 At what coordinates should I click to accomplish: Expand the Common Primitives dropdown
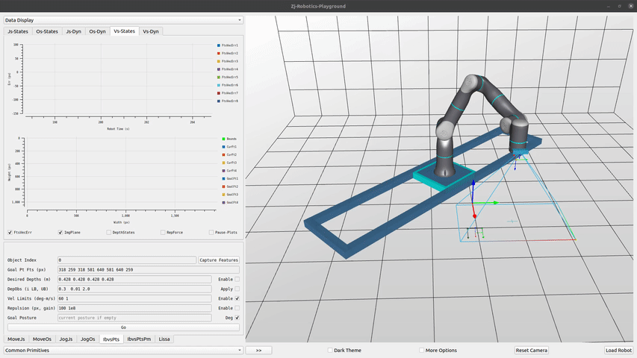(x=123, y=350)
